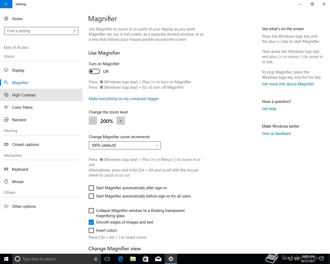Click the Other options icon
Viewport: 330px width, 264px height.
6,206
